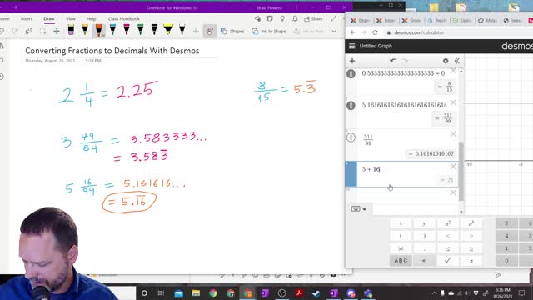The image size is (533, 300).
Task: Click the ABC key on Desmos keypad
Action: tap(401, 261)
